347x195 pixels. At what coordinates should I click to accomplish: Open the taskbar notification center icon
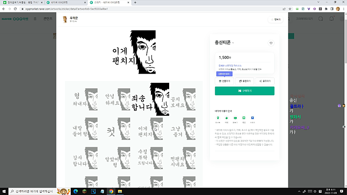[x=341, y=191]
